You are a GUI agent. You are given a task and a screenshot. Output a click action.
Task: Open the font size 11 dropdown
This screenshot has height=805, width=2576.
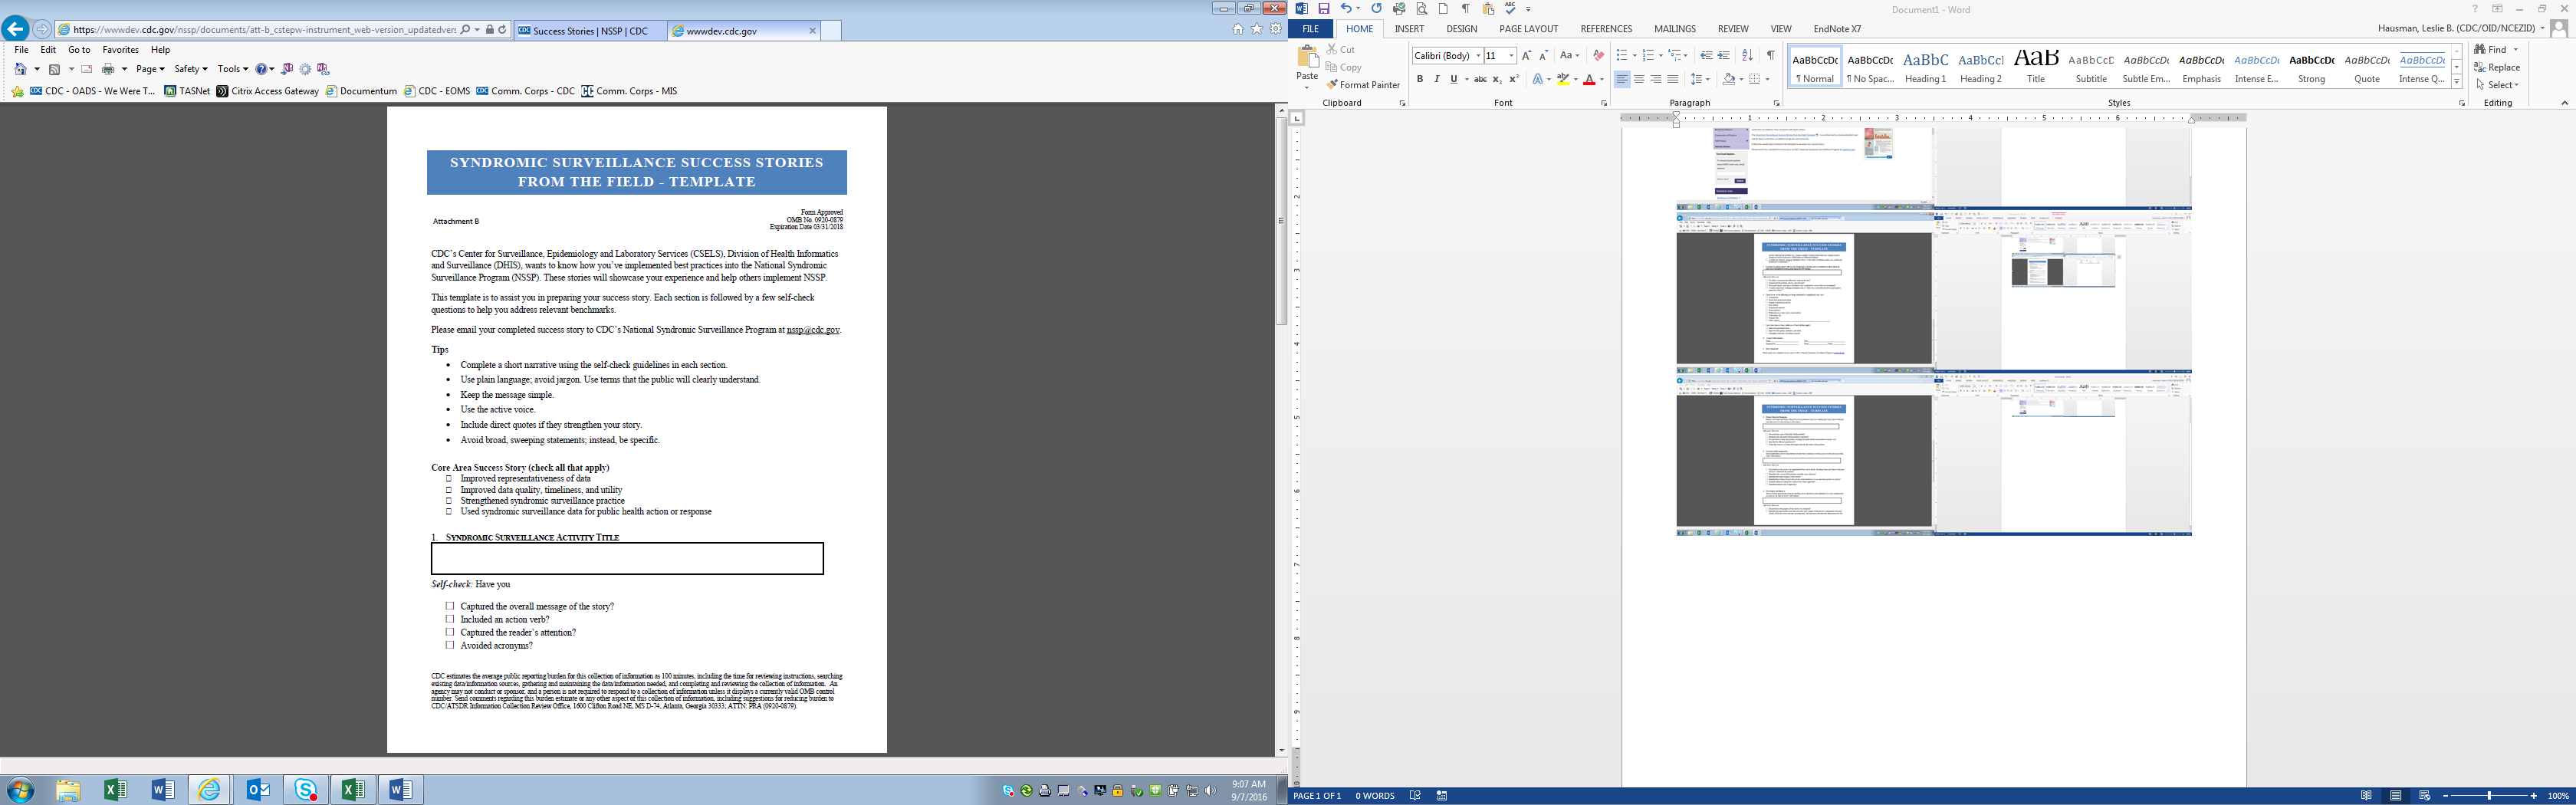point(1511,56)
